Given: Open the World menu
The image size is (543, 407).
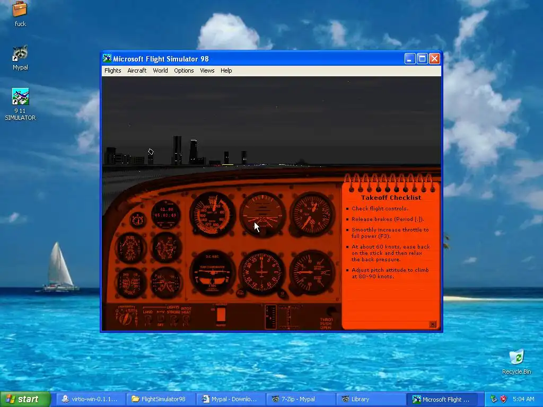Looking at the screenshot, I should click(160, 70).
